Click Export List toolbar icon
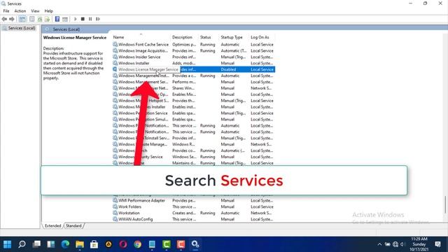Screen dimensions: 448x252 [47, 19]
